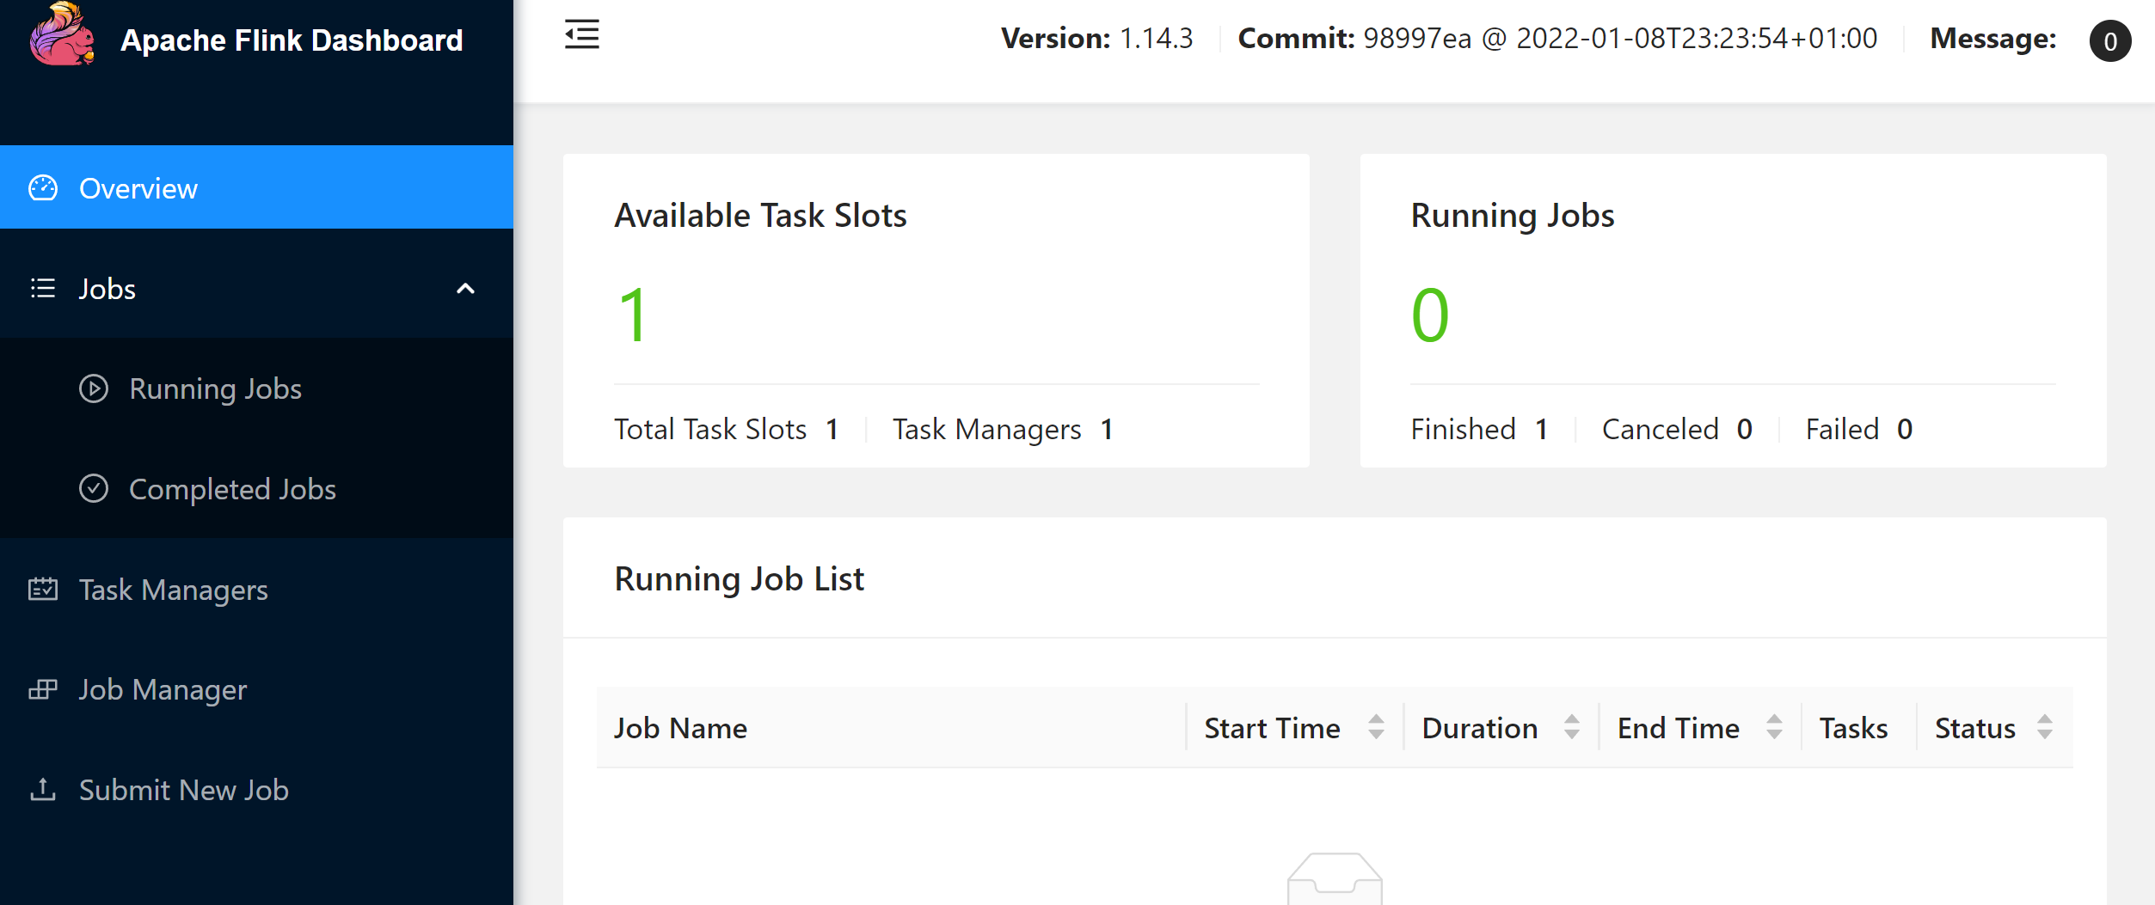Image resolution: width=2155 pixels, height=905 pixels.
Task: Click the Job Manager build icon
Action: [x=43, y=690]
